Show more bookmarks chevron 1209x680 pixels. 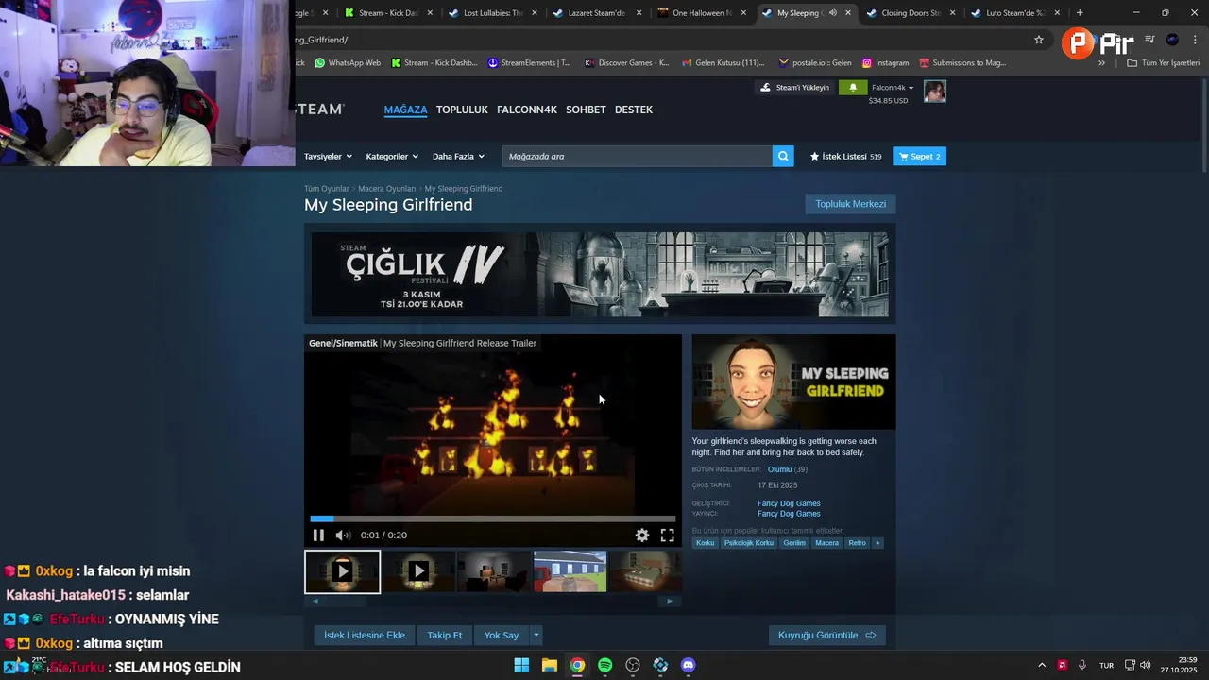[x=1101, y=63]
